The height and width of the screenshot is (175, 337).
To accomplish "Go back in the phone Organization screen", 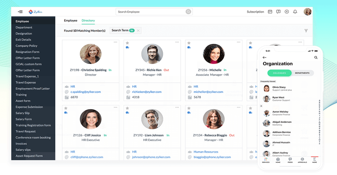I will [x=264, y=57].
